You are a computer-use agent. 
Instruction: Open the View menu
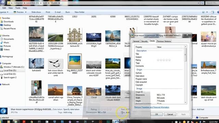pyautogui.click(x=11, y=8)
